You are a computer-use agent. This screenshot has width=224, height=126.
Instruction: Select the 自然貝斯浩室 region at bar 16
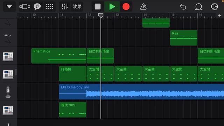coord(211,56)
